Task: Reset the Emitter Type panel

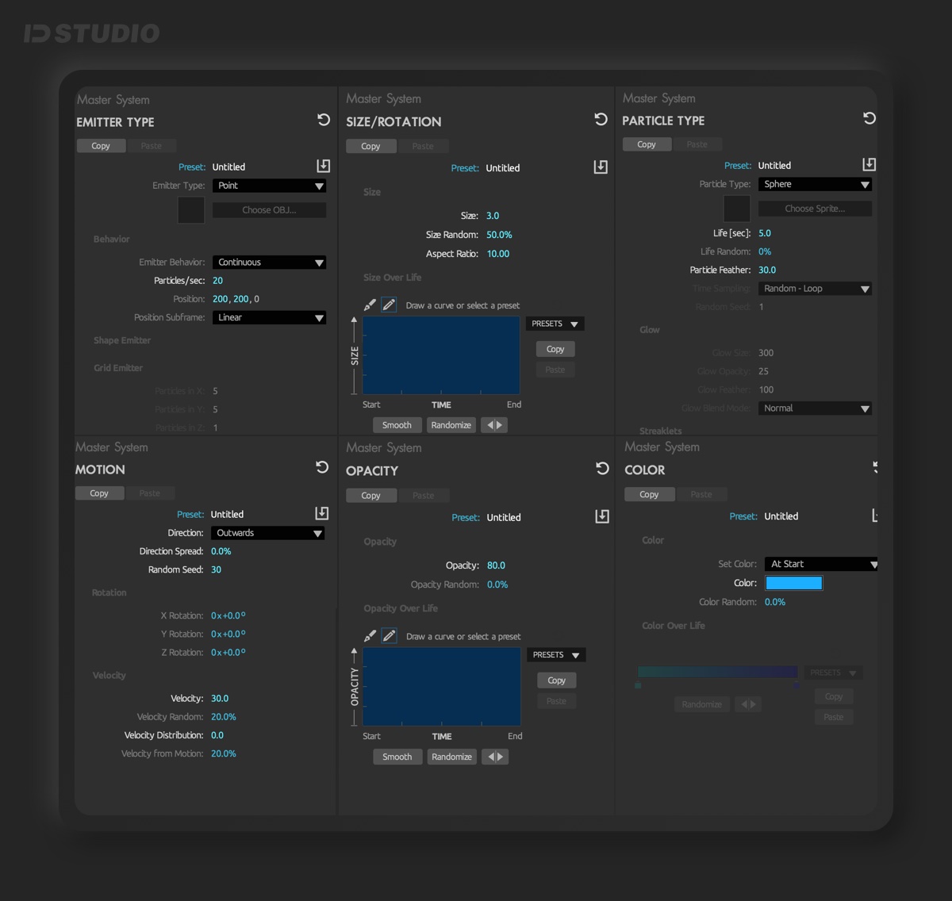Action: 324,120
